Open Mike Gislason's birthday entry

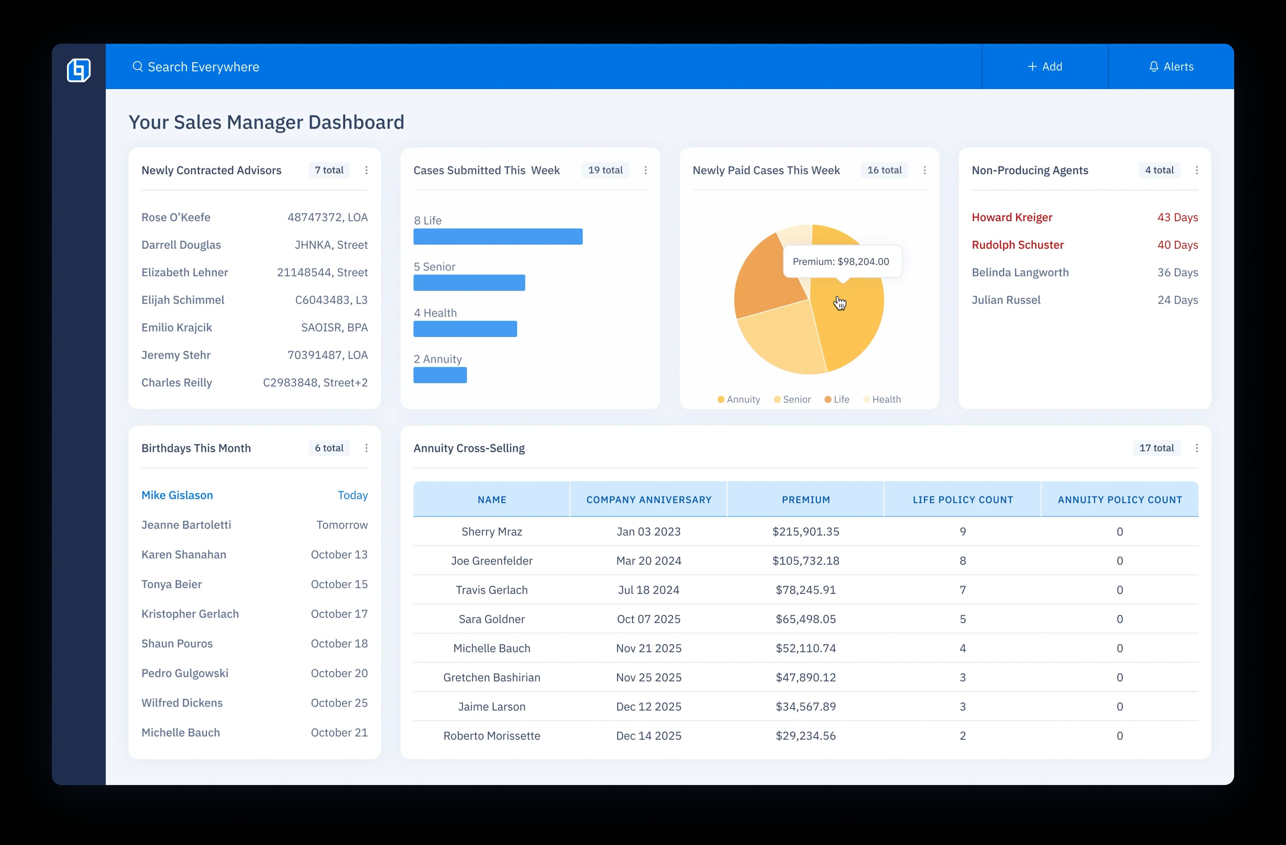(x=177, y=495)
